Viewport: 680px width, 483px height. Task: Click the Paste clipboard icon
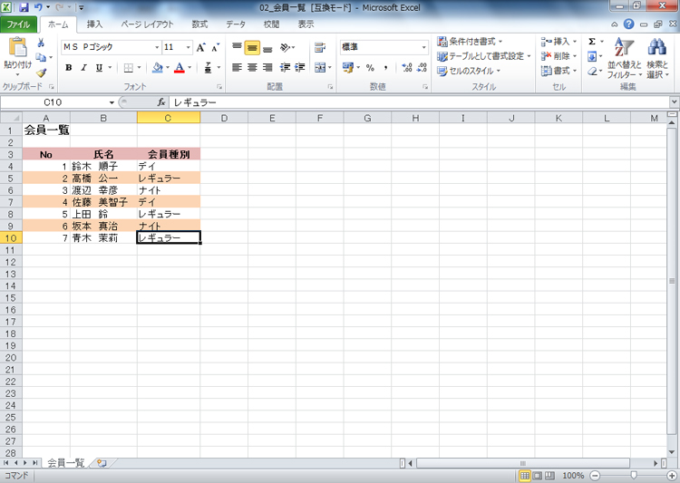pyautogui.click(x=17, y=48)
